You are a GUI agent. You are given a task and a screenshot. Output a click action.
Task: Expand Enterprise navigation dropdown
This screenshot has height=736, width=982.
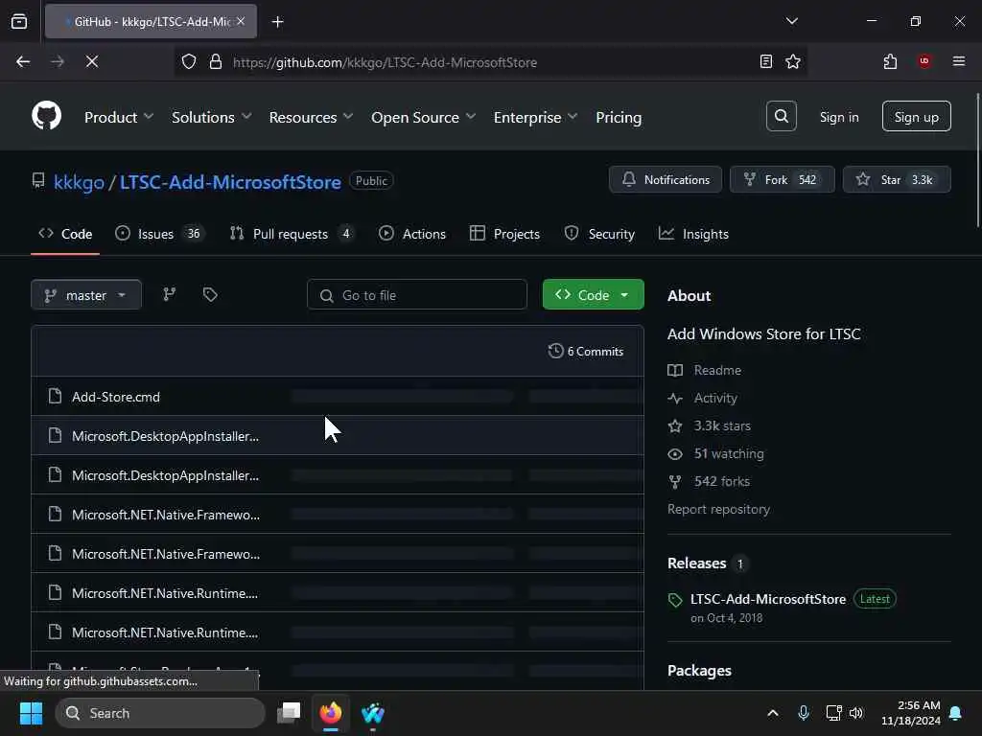pyautogui.click(x=535, y=117)
